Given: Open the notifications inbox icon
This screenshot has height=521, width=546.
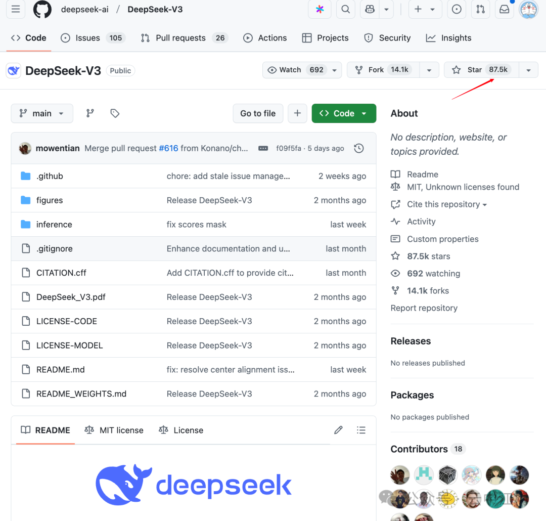Looking at the screenshot, I should [x=504, y=9].
